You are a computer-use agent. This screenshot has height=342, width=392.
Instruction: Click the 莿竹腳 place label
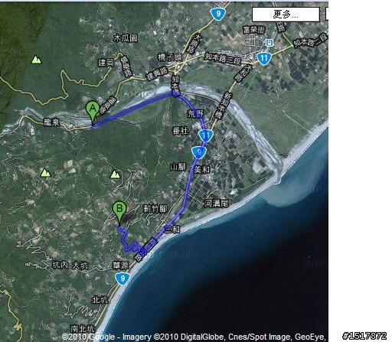(x=155, y=209)
